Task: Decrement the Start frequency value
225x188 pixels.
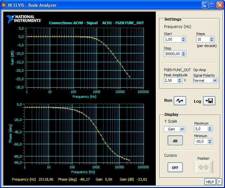Action: tap(183, 41)
